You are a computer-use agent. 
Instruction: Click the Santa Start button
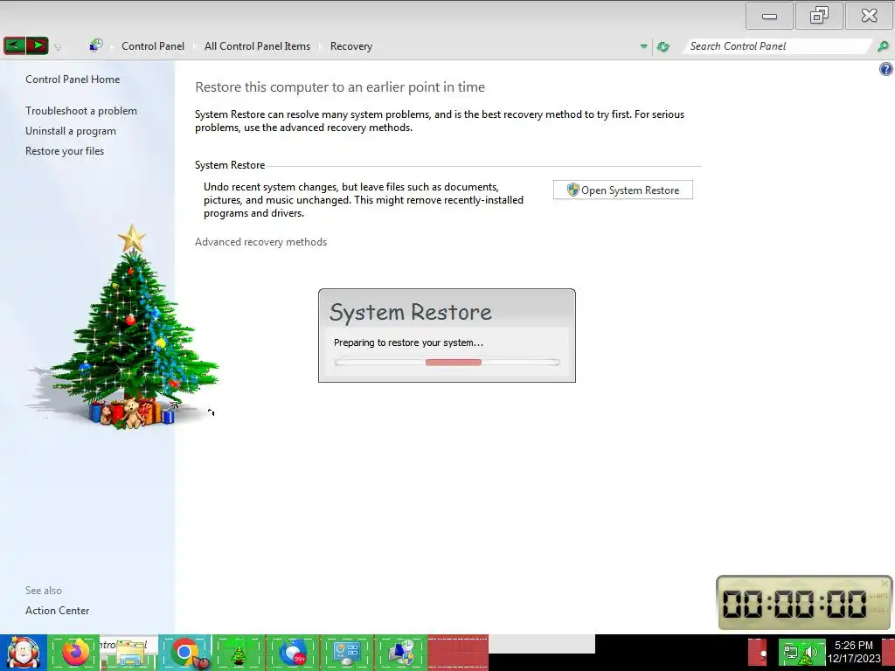[24, 653]
